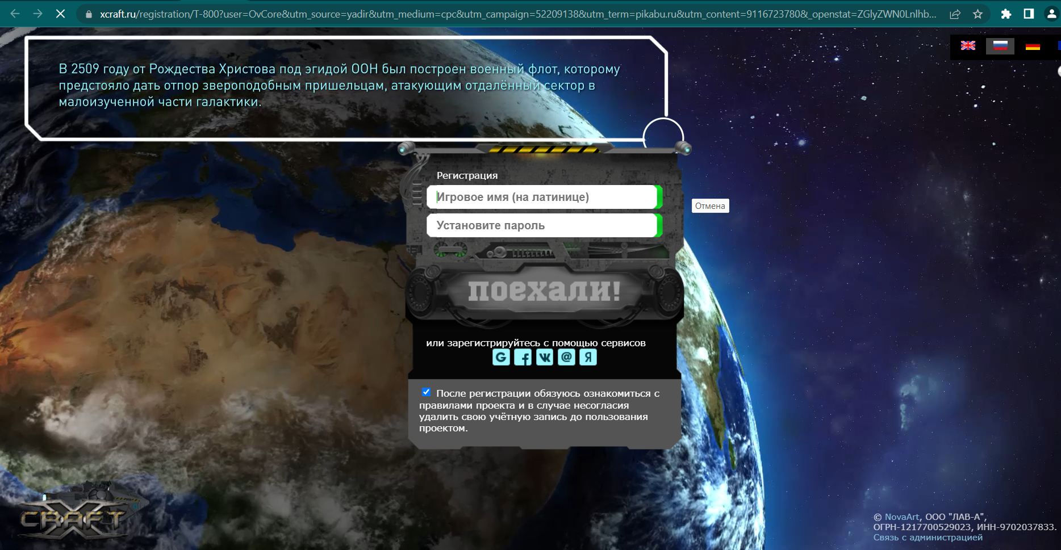The height and width of the screenshot is (550, 1061).
Task: Click the Отмена cancel button
Action: pyautogui.click(x=710, y=206)
